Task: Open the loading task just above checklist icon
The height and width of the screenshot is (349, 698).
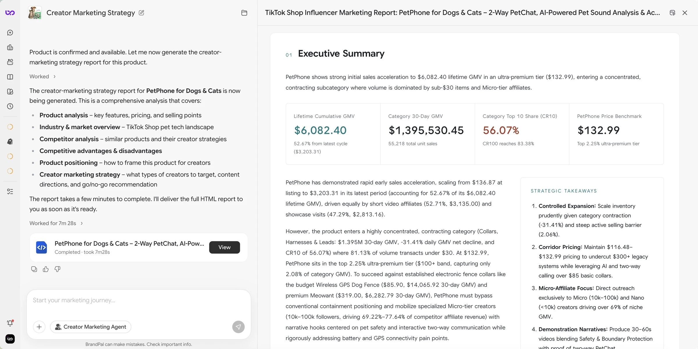Action: coord(10,171)
